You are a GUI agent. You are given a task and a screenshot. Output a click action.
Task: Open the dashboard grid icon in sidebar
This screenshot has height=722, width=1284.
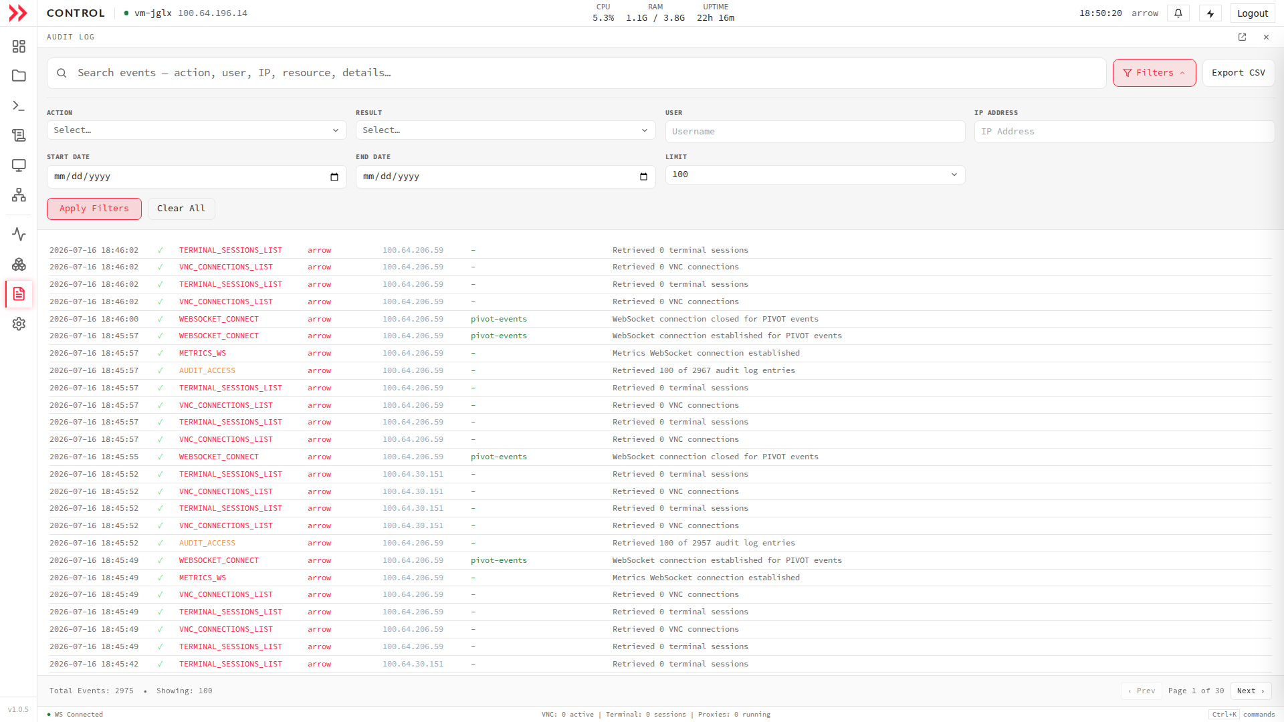coord(19,46)
